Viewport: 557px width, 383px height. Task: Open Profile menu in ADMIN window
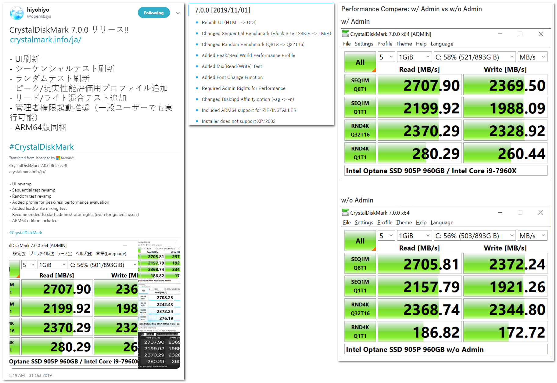point(385,44)
